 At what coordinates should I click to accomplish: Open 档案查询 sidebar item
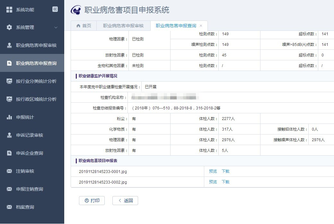tap(32, 207)
